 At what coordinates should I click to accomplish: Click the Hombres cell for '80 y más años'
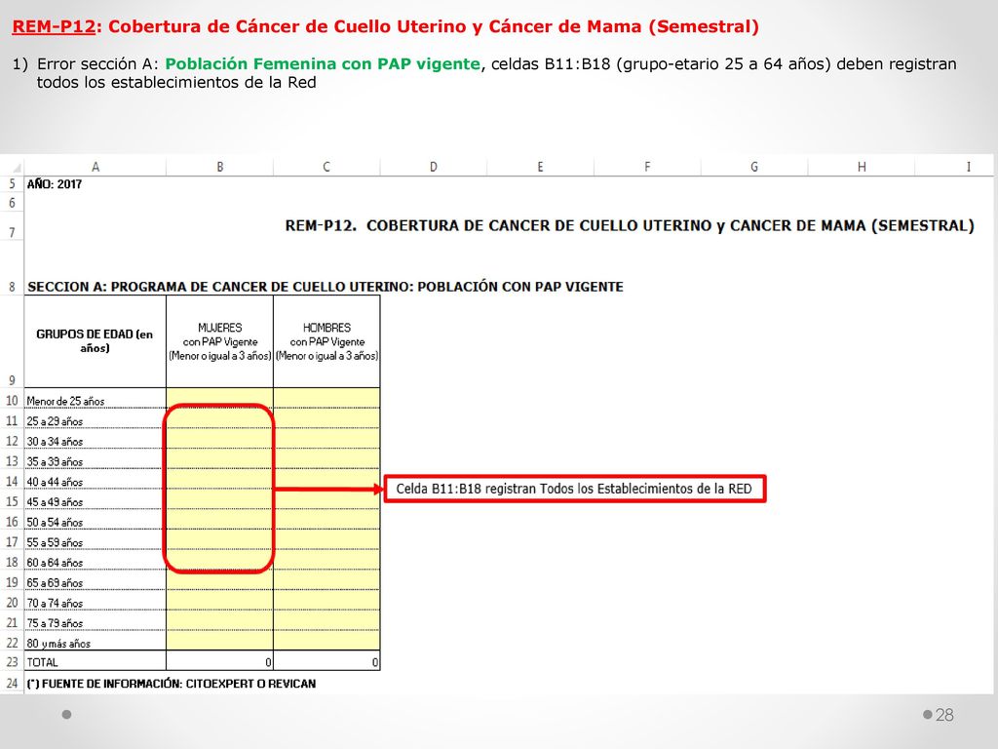tap(326, 641)
